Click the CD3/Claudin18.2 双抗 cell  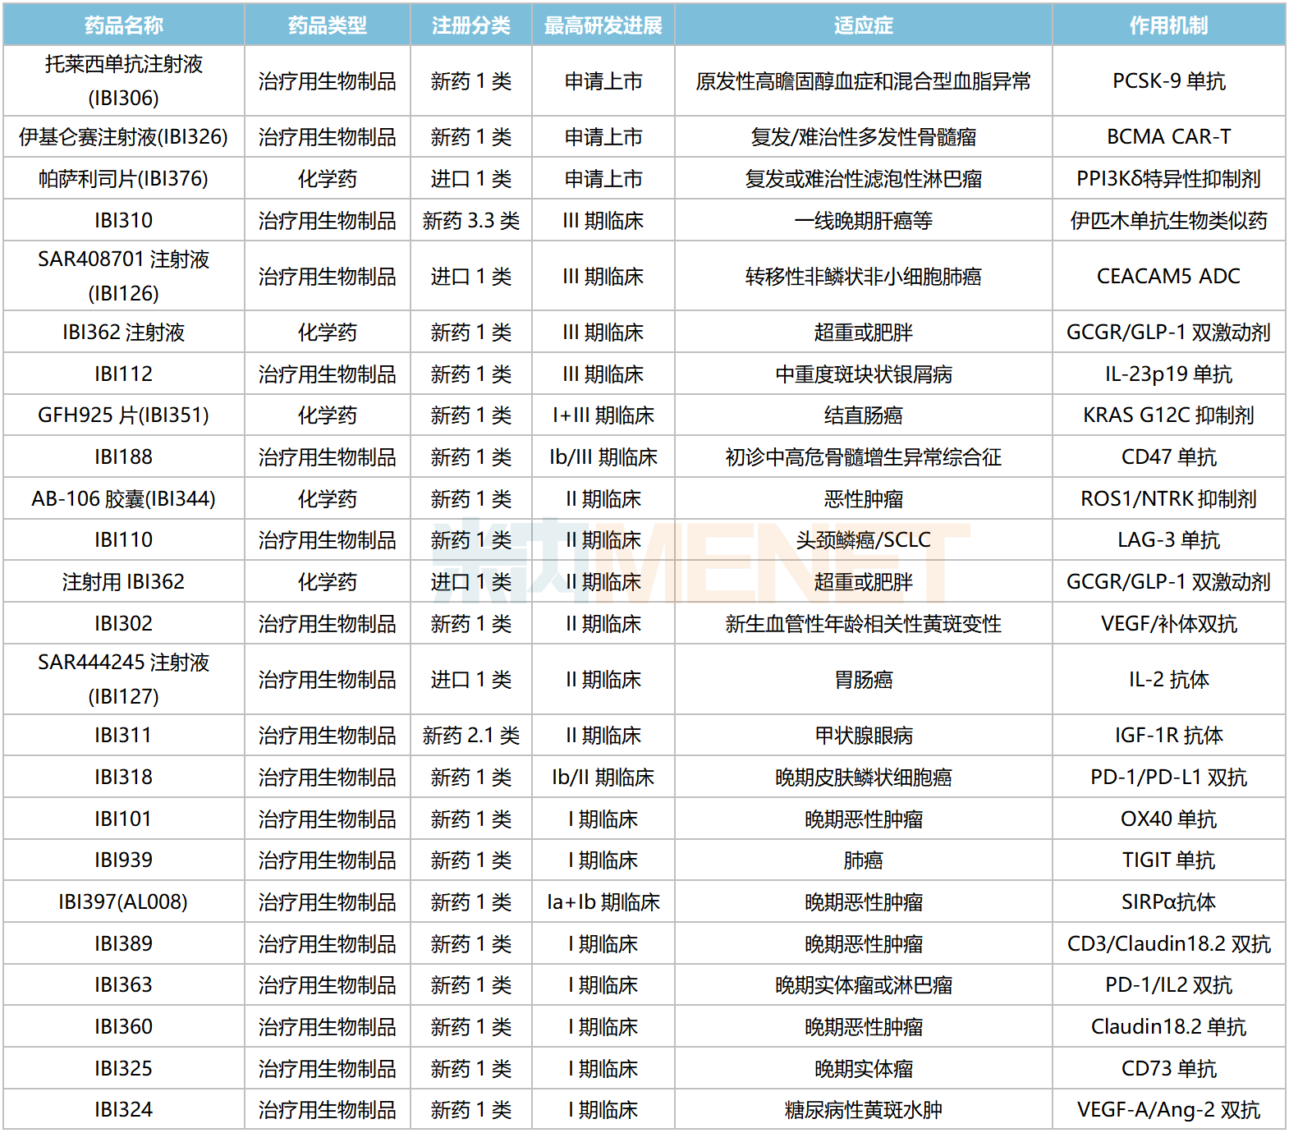click(1169, 943)
